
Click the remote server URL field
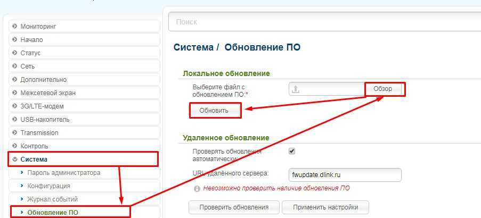pyautogui.click(x=345, y=174)
